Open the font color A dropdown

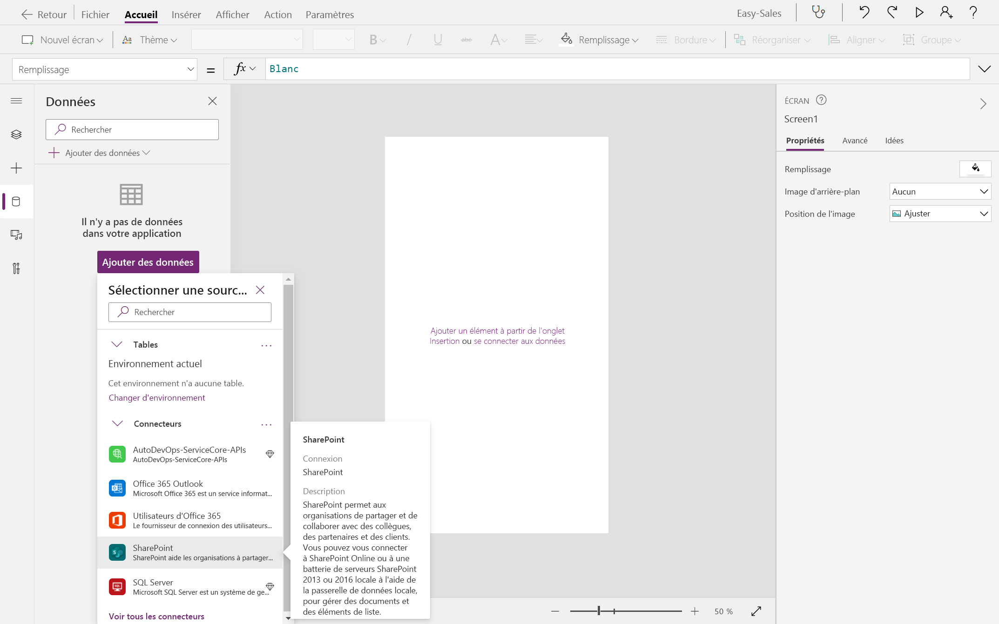click(499, 40)
